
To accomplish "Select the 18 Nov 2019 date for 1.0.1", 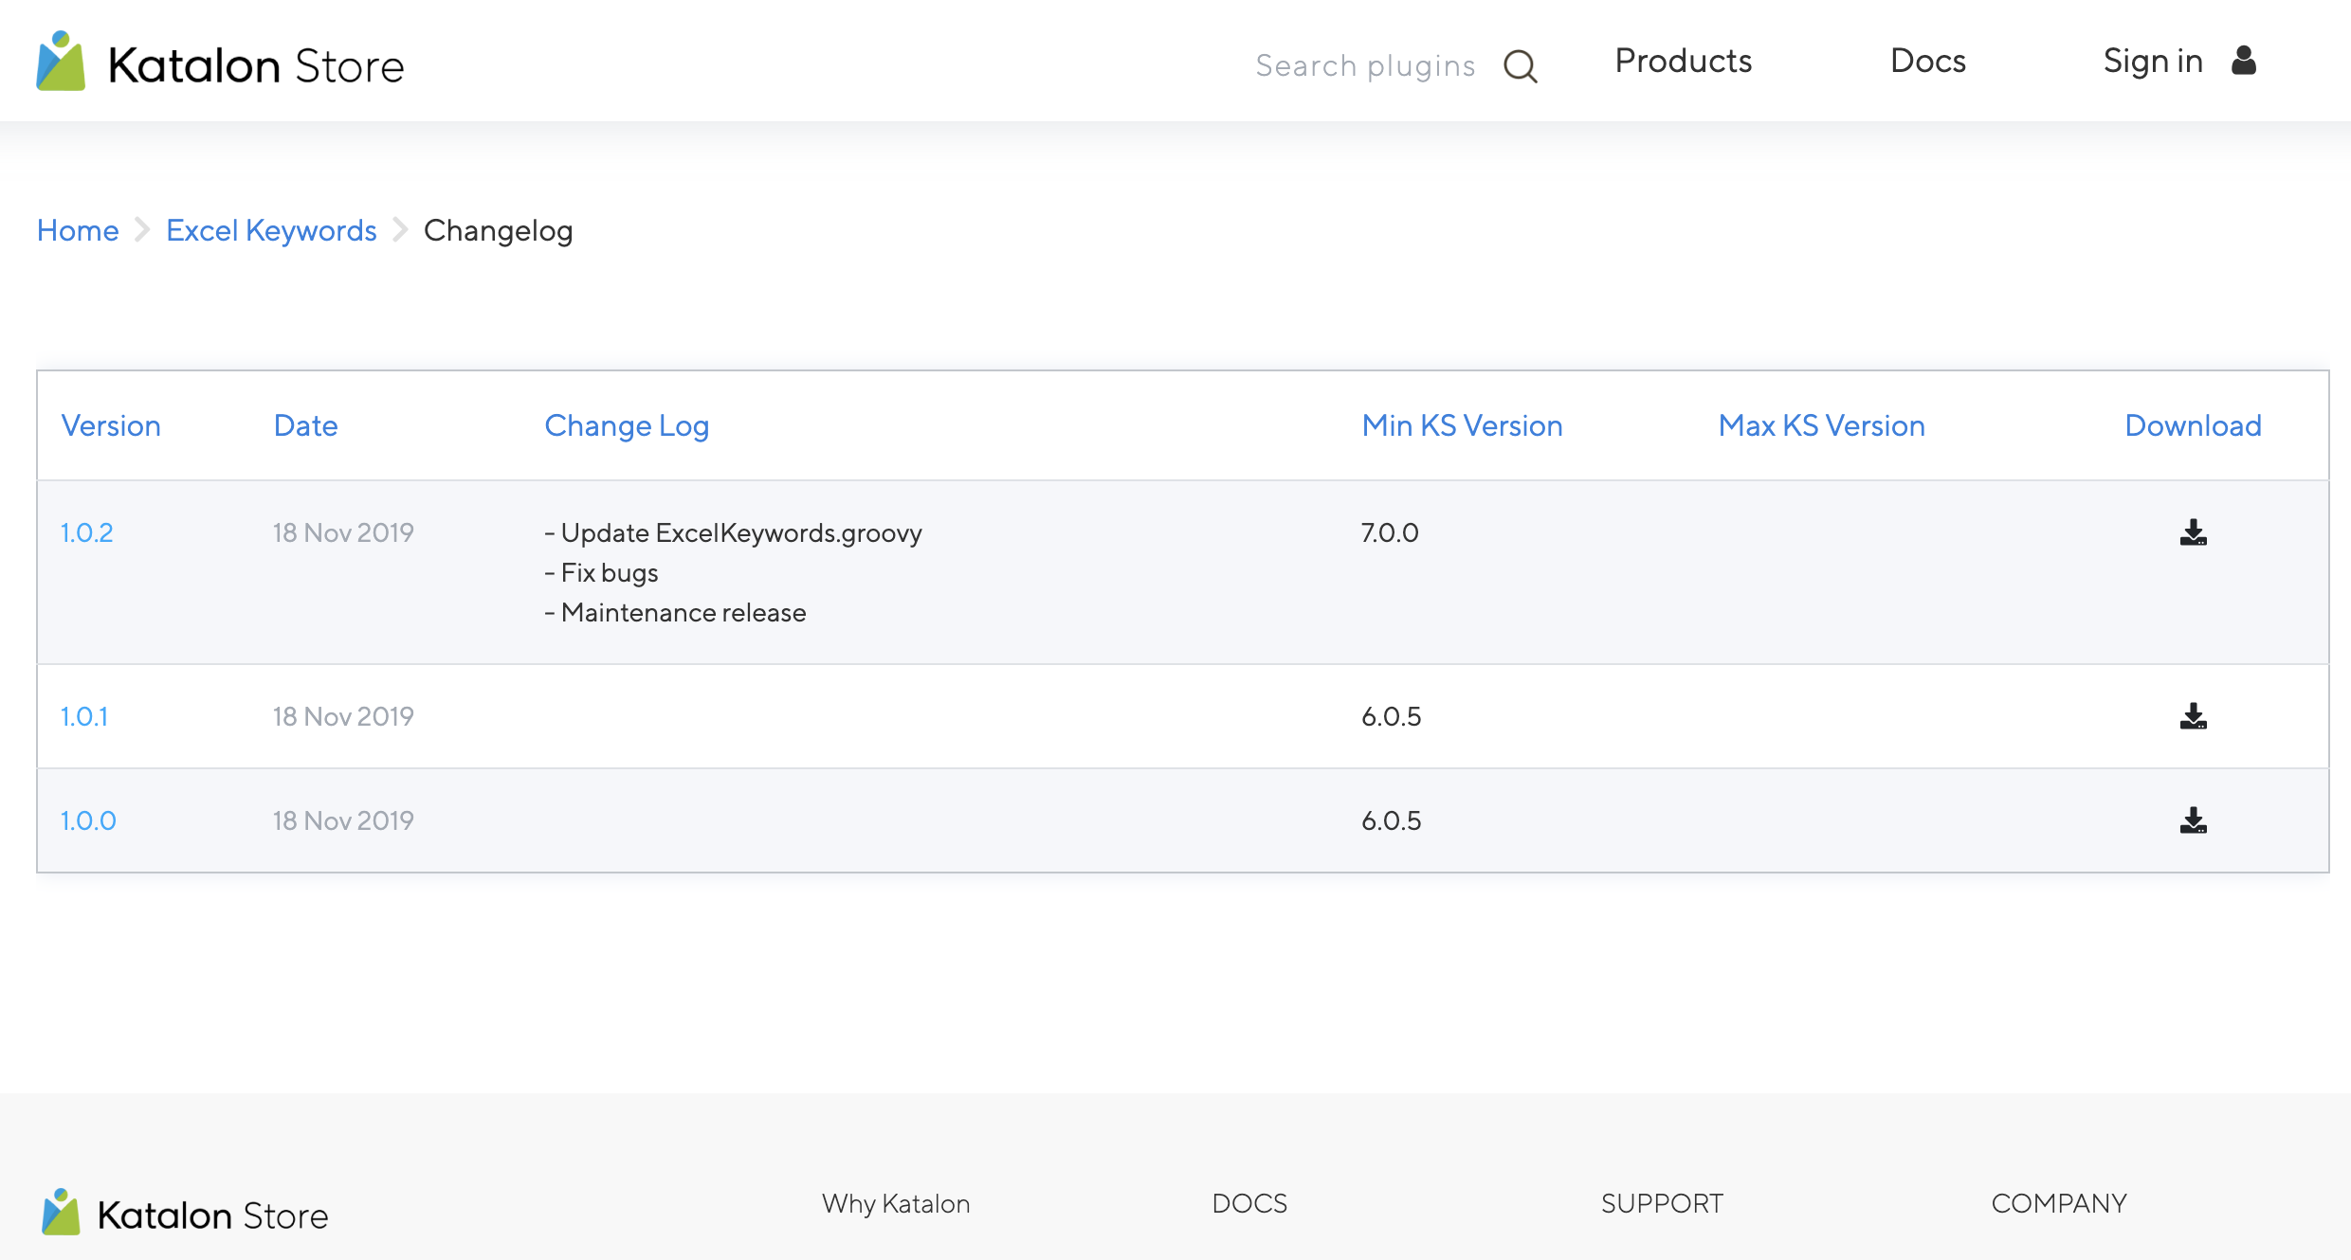I will [x=343, y=716].
